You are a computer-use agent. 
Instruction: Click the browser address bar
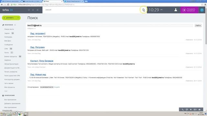click(x=106, y=5)
